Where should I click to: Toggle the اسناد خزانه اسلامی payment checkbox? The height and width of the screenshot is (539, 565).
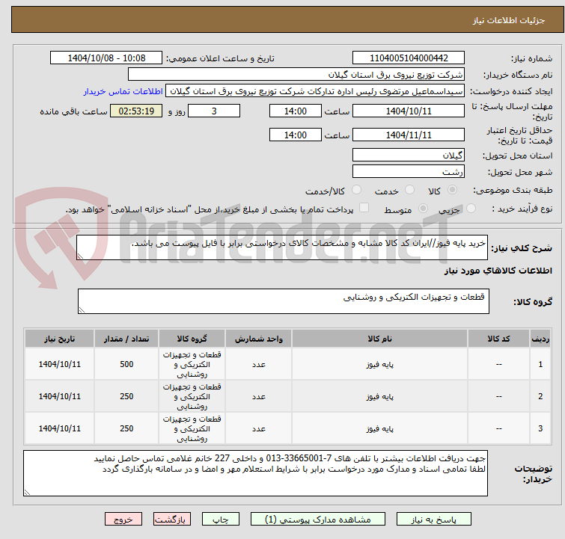[x=364, y=208]
